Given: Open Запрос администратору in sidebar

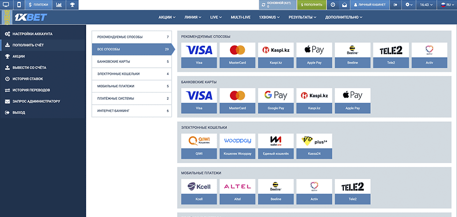Looking at the screenshot, I should tap(43, 101).
